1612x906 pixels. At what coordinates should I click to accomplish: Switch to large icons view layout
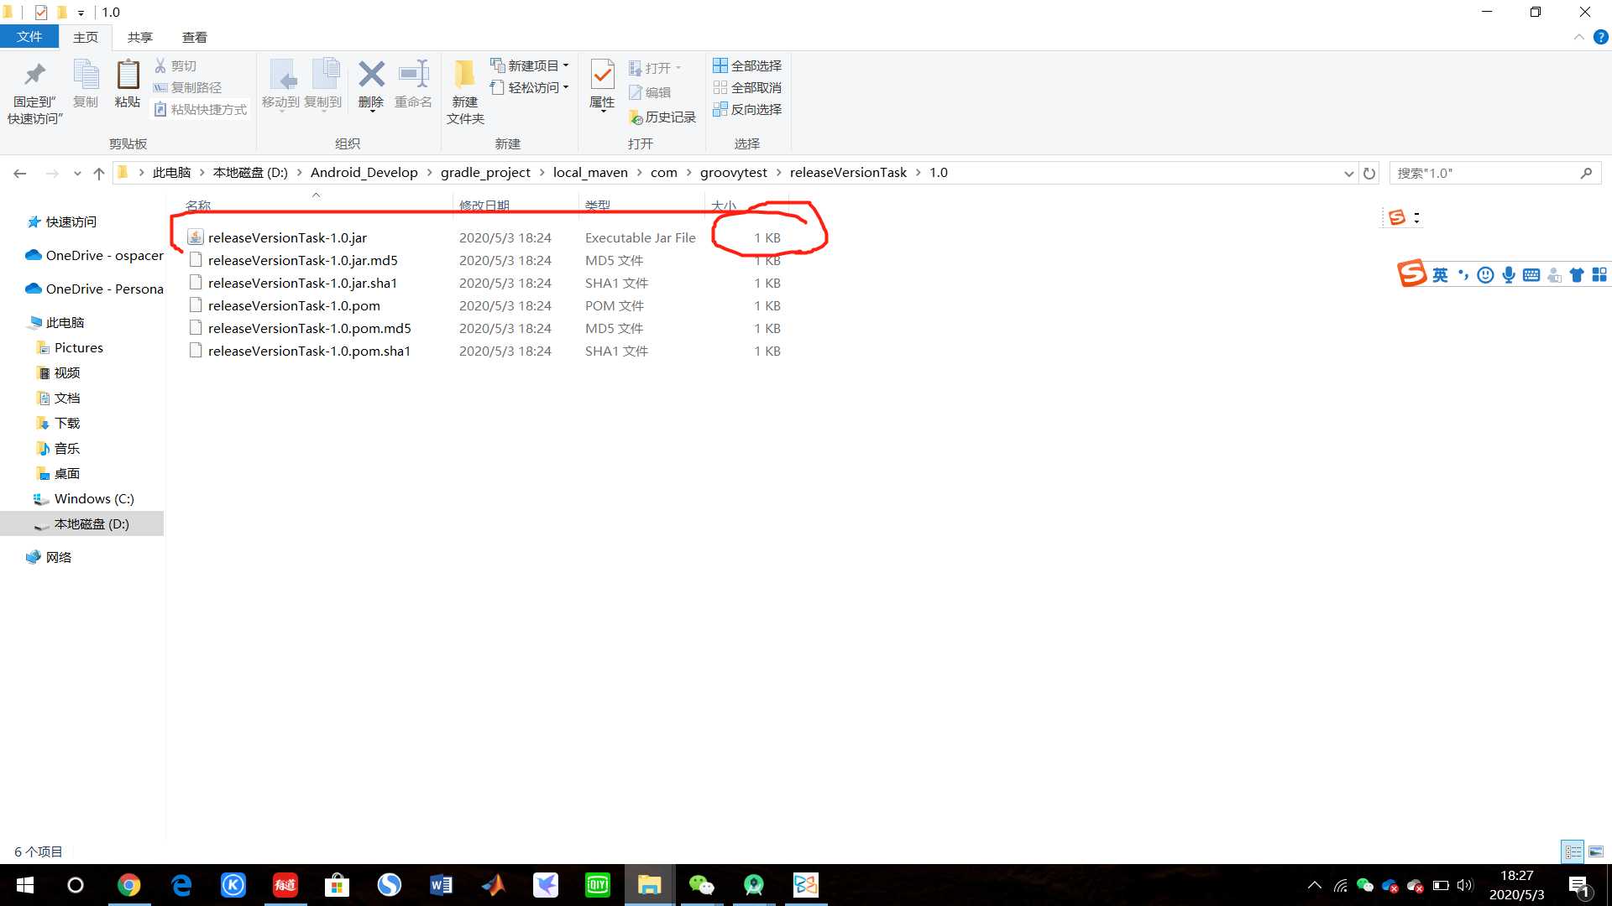click(1596, 851)
